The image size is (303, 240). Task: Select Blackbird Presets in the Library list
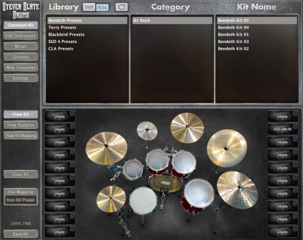(x=87, y=35)
